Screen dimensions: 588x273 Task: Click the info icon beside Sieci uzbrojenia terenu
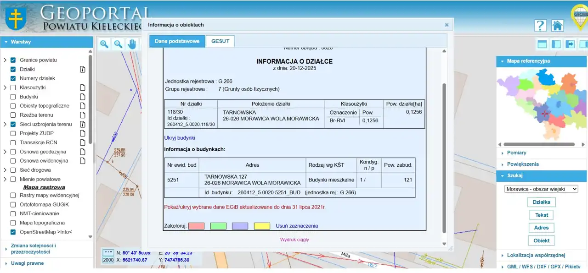pyautogui.click(x=83, y=124)
